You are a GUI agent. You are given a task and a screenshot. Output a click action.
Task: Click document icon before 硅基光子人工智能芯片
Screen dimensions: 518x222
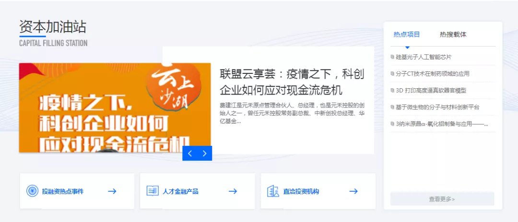392,57
